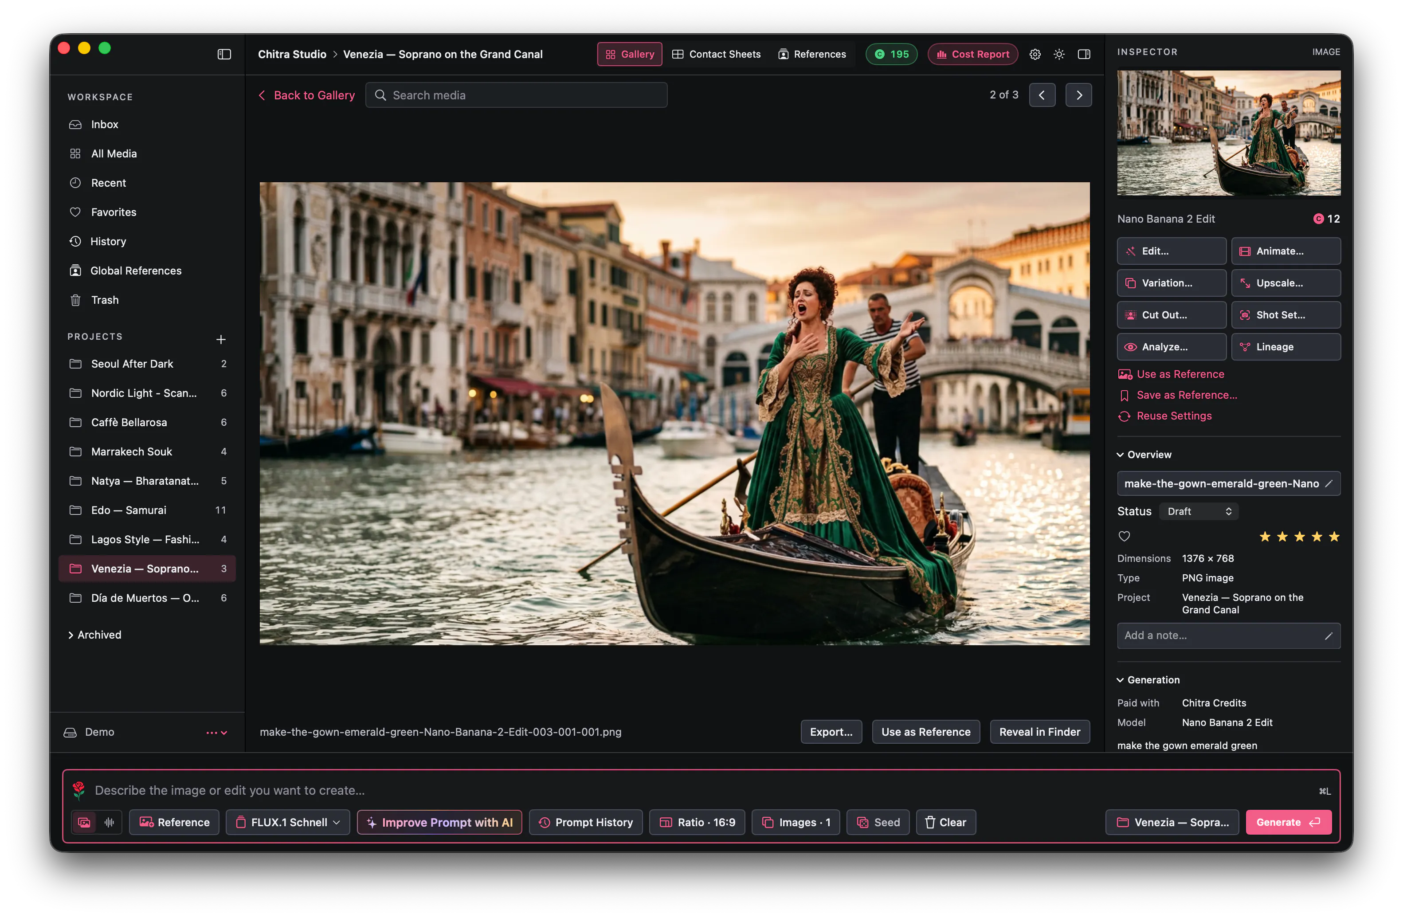
Task: Click the Search media field
Action: click(517, 95)
